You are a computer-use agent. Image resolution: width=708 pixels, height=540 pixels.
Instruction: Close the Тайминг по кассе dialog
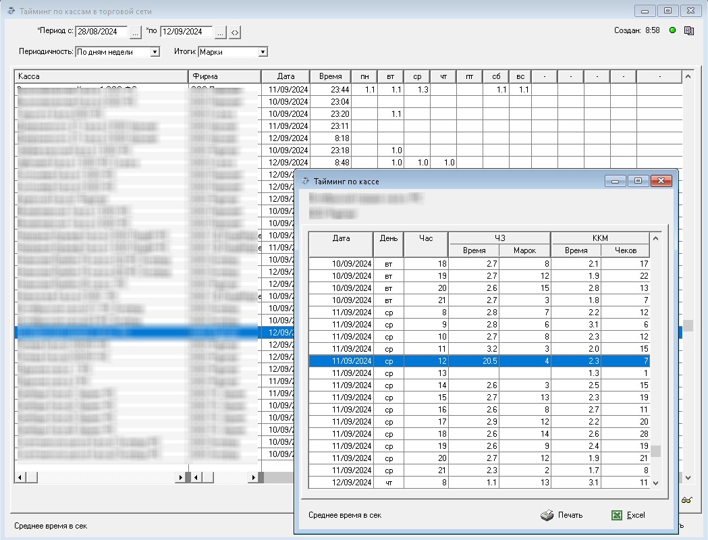click(x=661, y=181)
